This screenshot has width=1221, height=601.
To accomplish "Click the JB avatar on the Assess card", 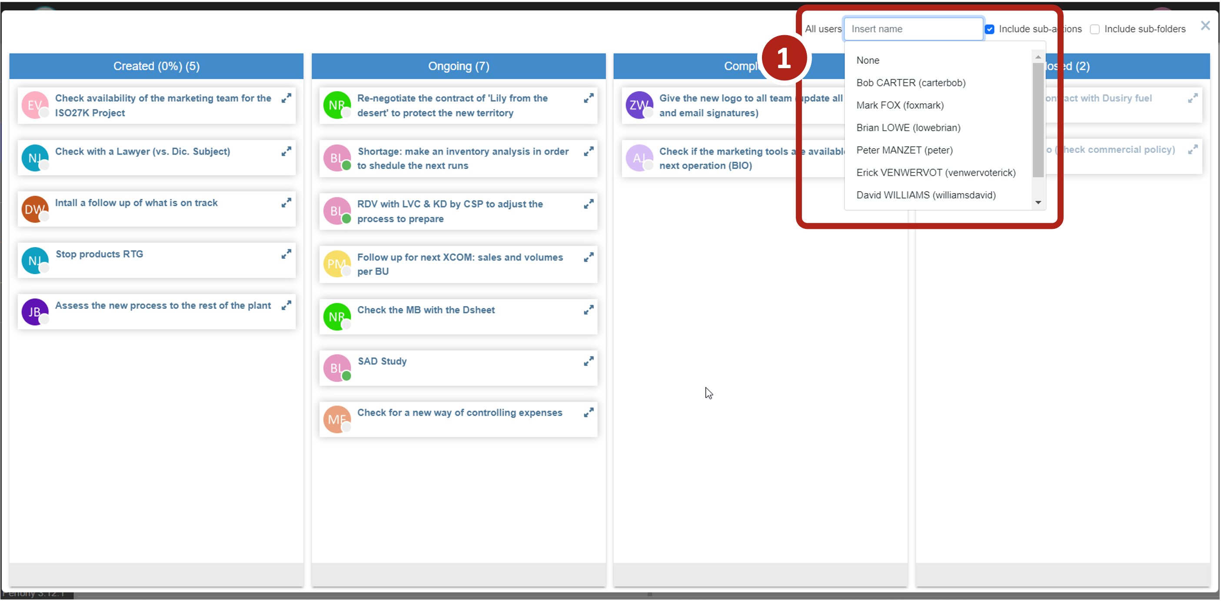I will click(35, 312).
